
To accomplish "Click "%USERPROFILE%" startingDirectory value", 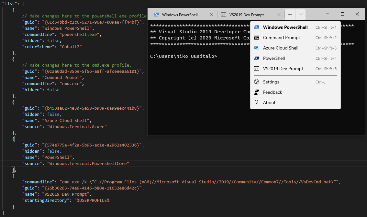I will (x=93, y=201).
